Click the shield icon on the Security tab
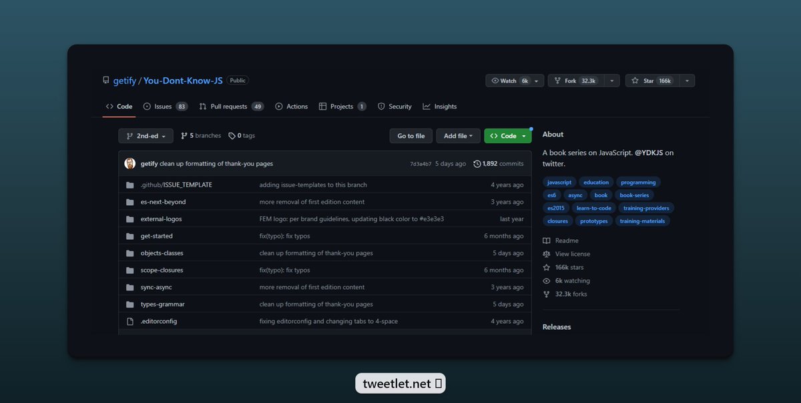The width and height of the screenshot is (801, 403). click(x=380, y=106)
